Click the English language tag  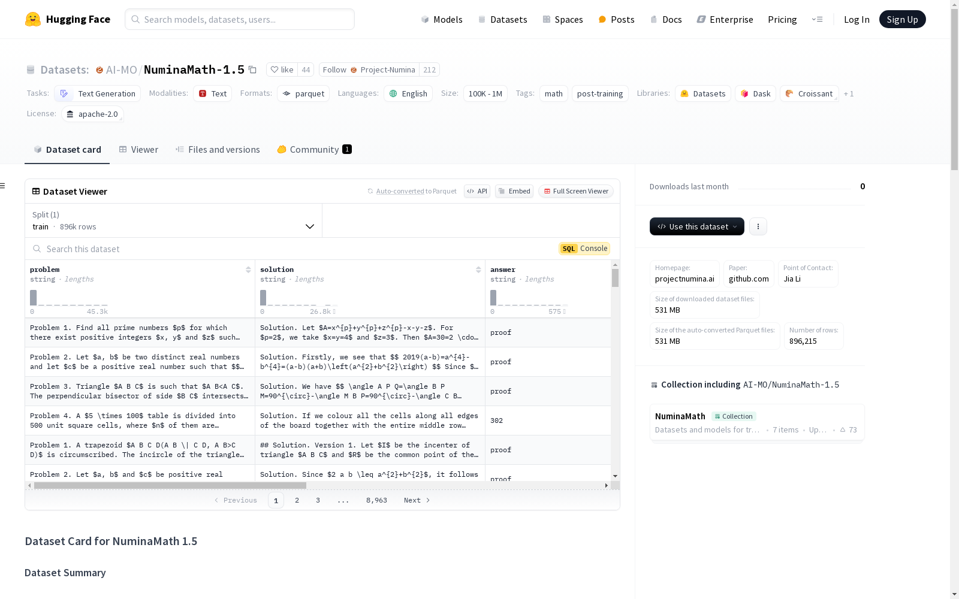click(x=408, y=93)
